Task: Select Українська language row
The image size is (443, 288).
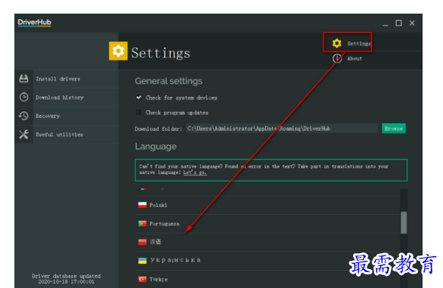Action: coord(268,261)
